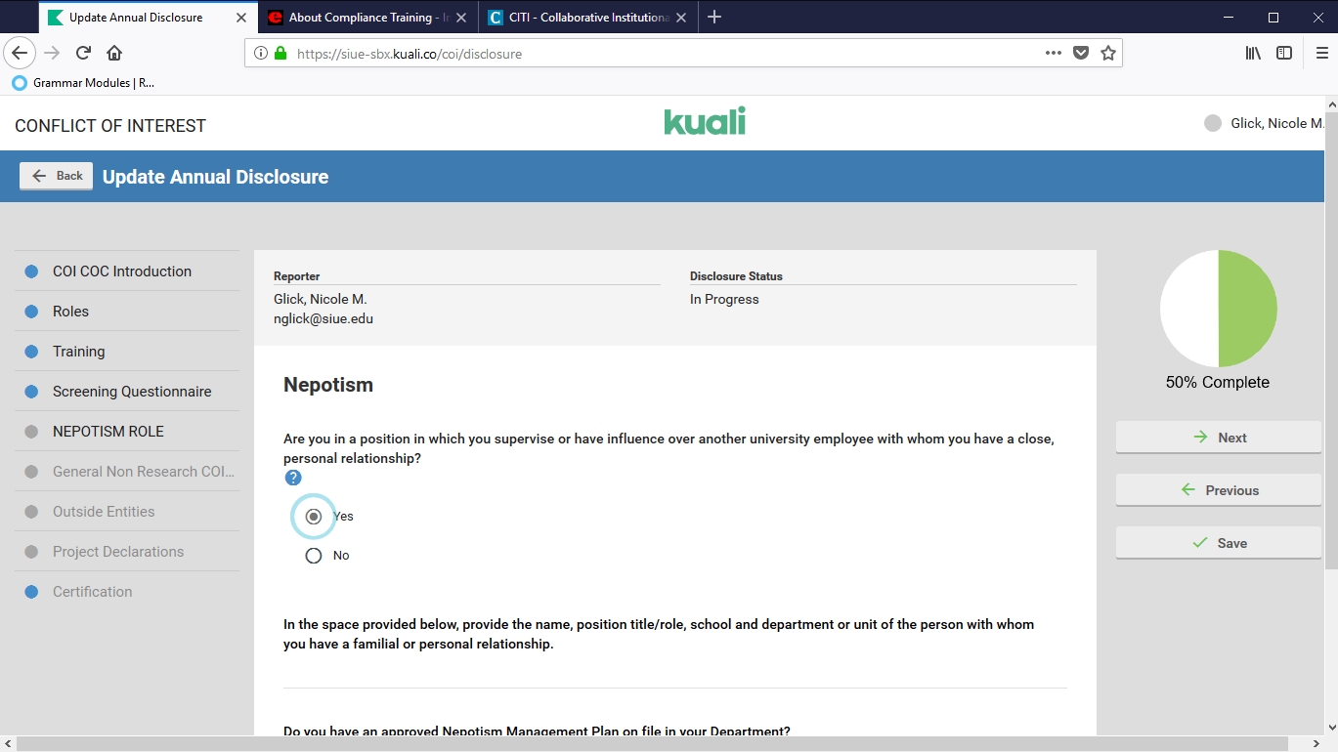Click the Firefox reload page icon
Image resolution: width=1338 pixels, height=752 pixels.
point(84,53)
